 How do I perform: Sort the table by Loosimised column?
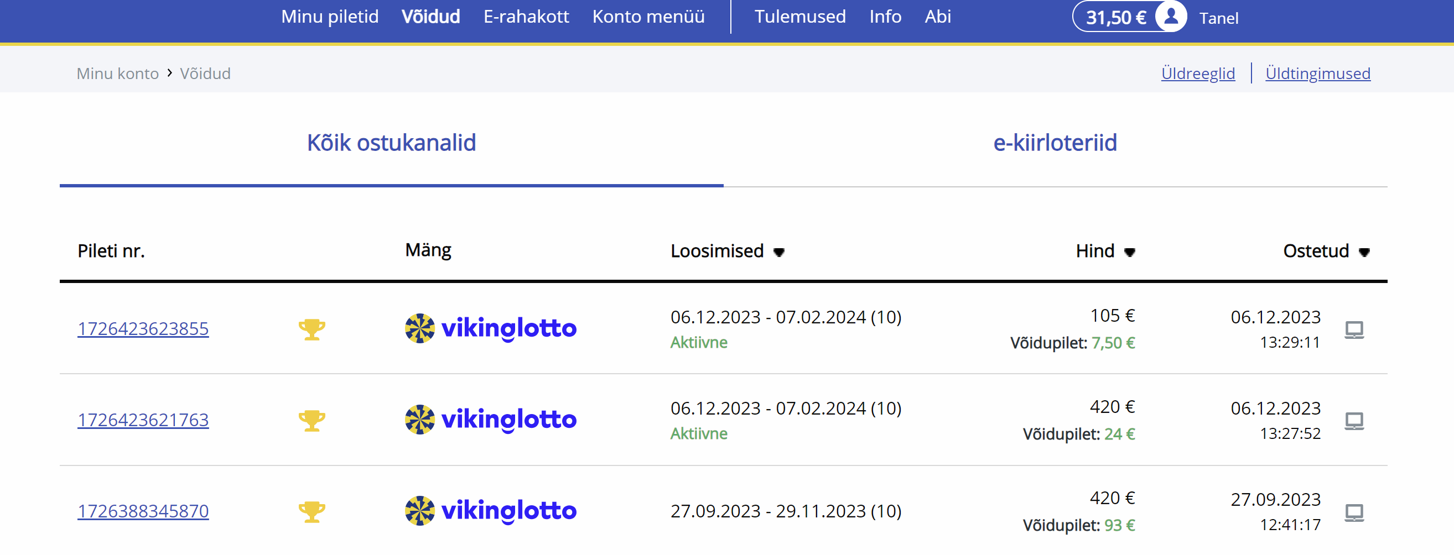point(727,251)
